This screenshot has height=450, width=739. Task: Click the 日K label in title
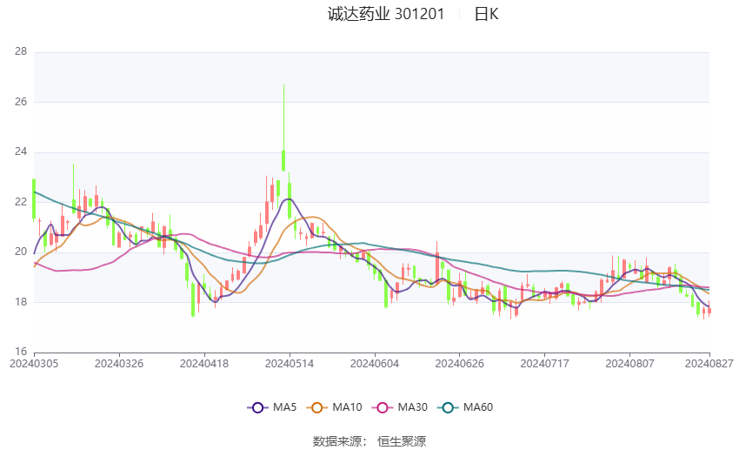pos(486,14)
